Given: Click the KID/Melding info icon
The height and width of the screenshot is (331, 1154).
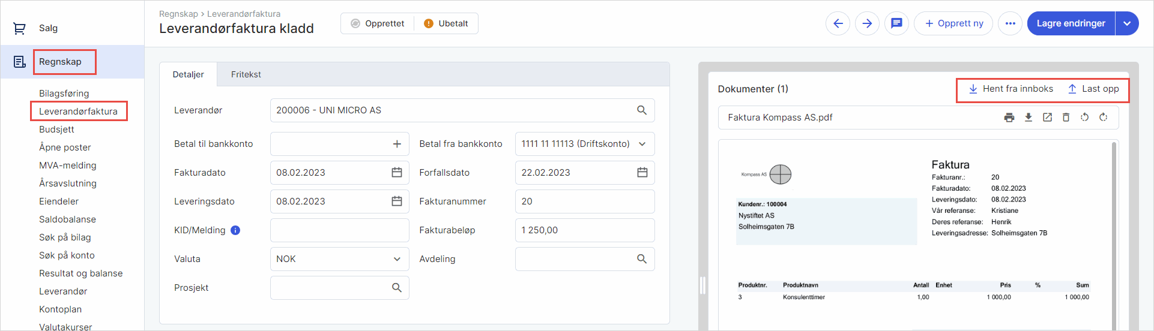Looking at the screenshot, I should point(235,230).
